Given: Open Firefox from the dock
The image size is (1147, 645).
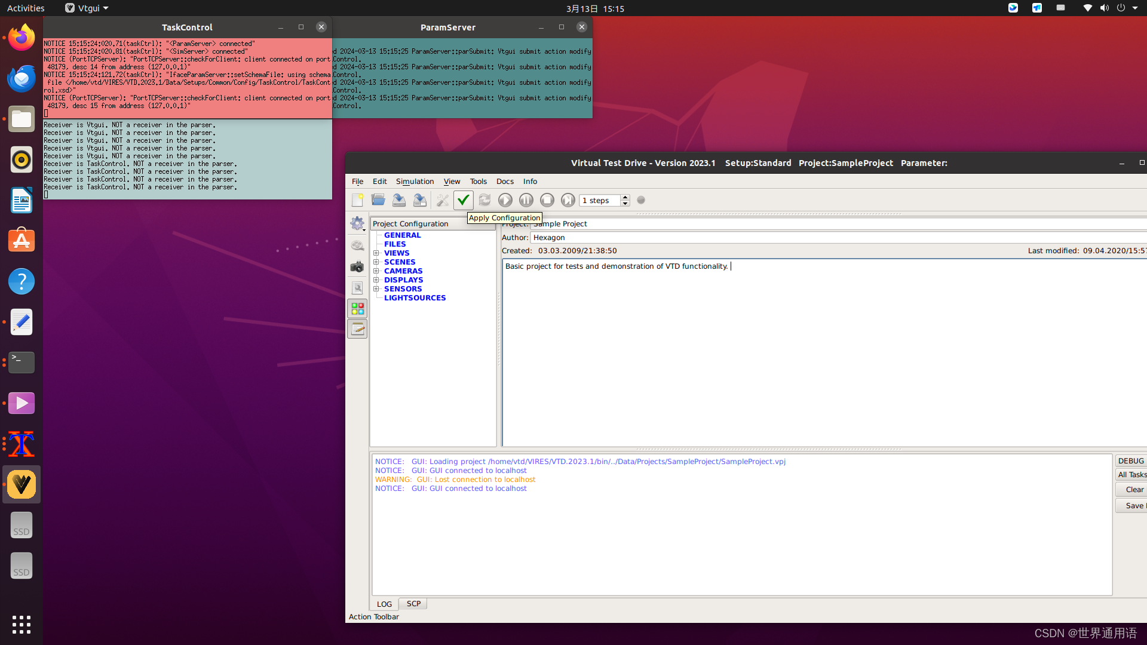Looking at the screenshot, I should pyautogui.click(x=22, y=38).
